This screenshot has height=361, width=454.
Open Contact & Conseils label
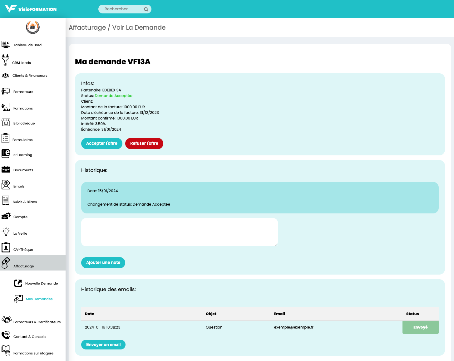click(x=30, y=337)
